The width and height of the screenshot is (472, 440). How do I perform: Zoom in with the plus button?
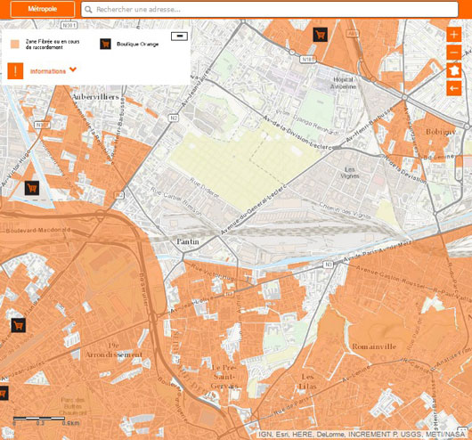(x=453, y=35)
